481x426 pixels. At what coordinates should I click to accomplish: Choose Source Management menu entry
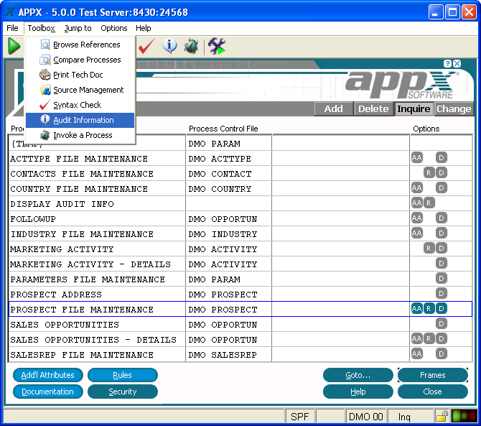tap(80, 90)
